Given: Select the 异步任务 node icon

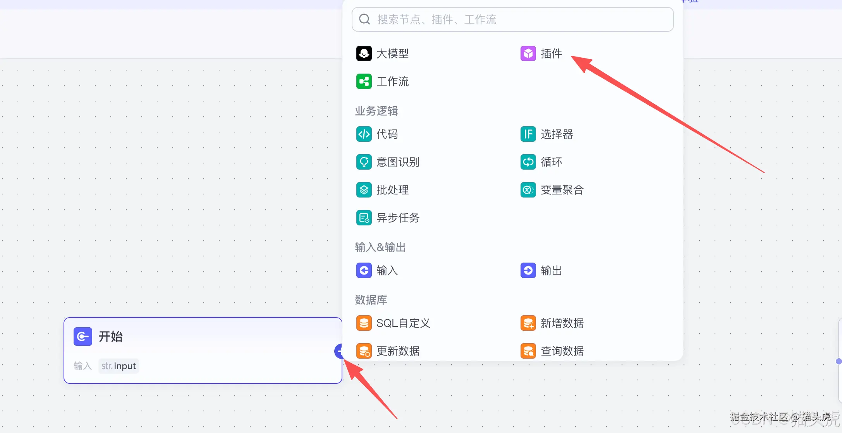Looking at the screenshot, I should coord(363,218).
